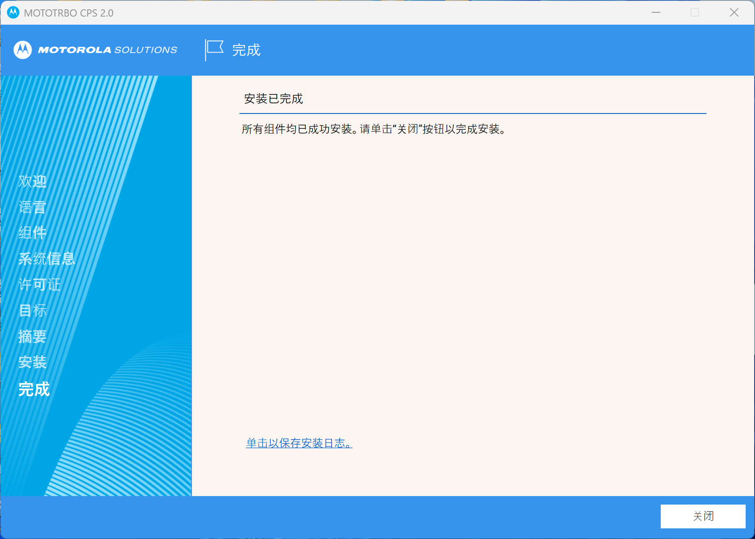The height and width of the screenshot is (539, 755).
Task: Click the disabled maximize window icon
Action: pyautogui.click(x=695, y=13)
